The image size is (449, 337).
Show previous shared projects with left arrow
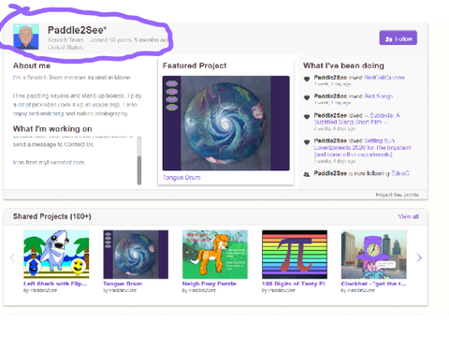pyautogui.click(x=12, y=257)
